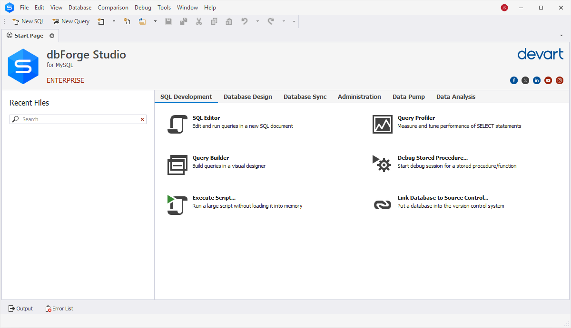Click the red JS user account badge
This screenshot has height=328, width=571.
tap(504, 8)
